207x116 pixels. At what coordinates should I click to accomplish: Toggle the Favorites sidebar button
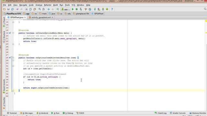coord(4,103)
